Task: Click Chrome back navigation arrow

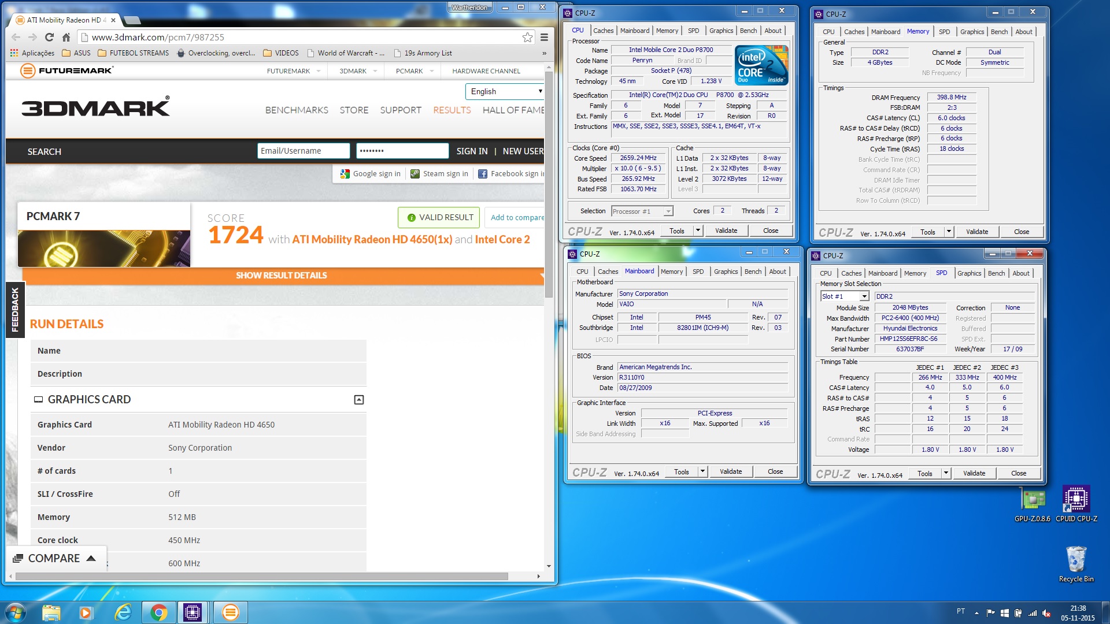Action: click(16, 37)
